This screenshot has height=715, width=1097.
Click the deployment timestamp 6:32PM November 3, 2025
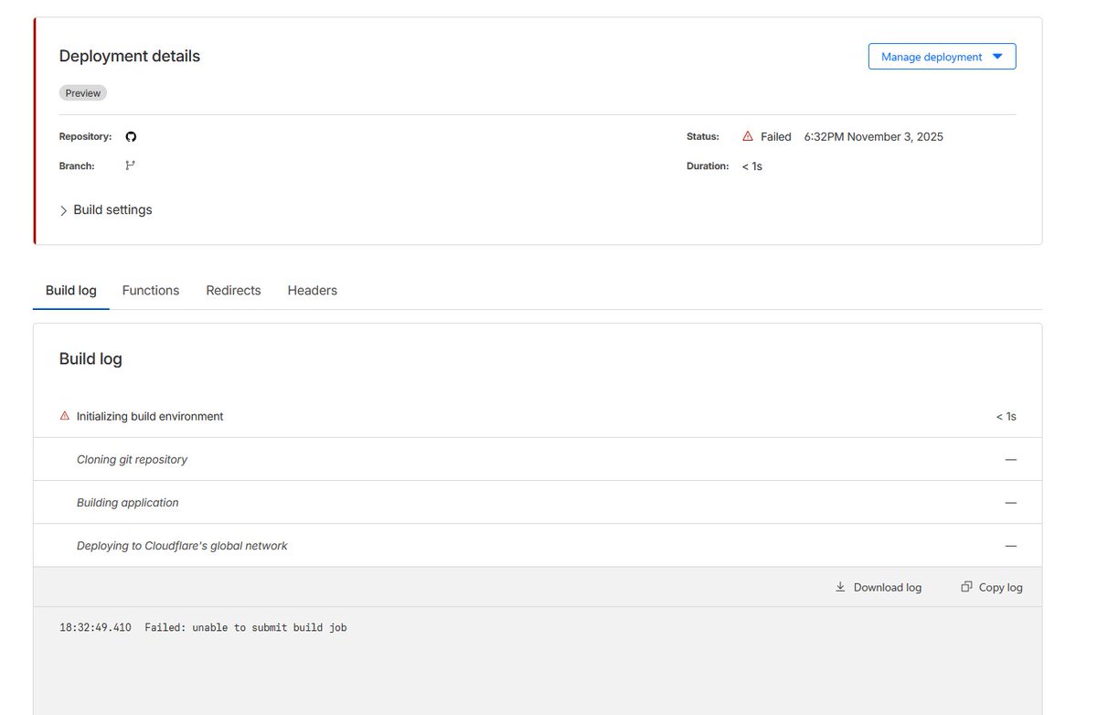coord(874,136)
